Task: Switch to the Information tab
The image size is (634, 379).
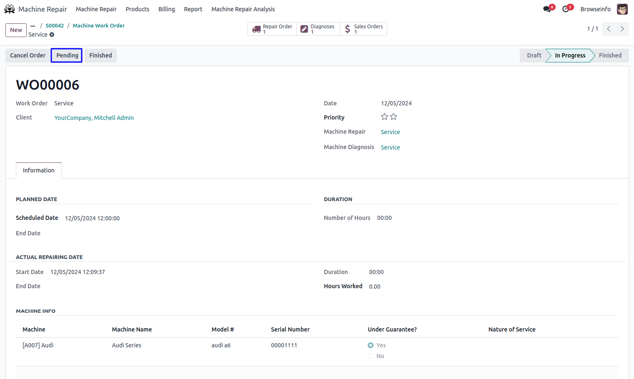Action: pos(39,170)
